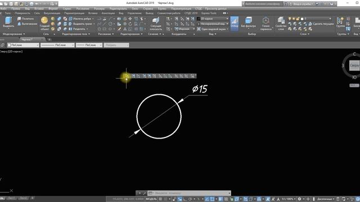The width and height of the screenshot is (360, 202).
Task: Switch to the Поверхность ribbon tab
Action: 22,13
